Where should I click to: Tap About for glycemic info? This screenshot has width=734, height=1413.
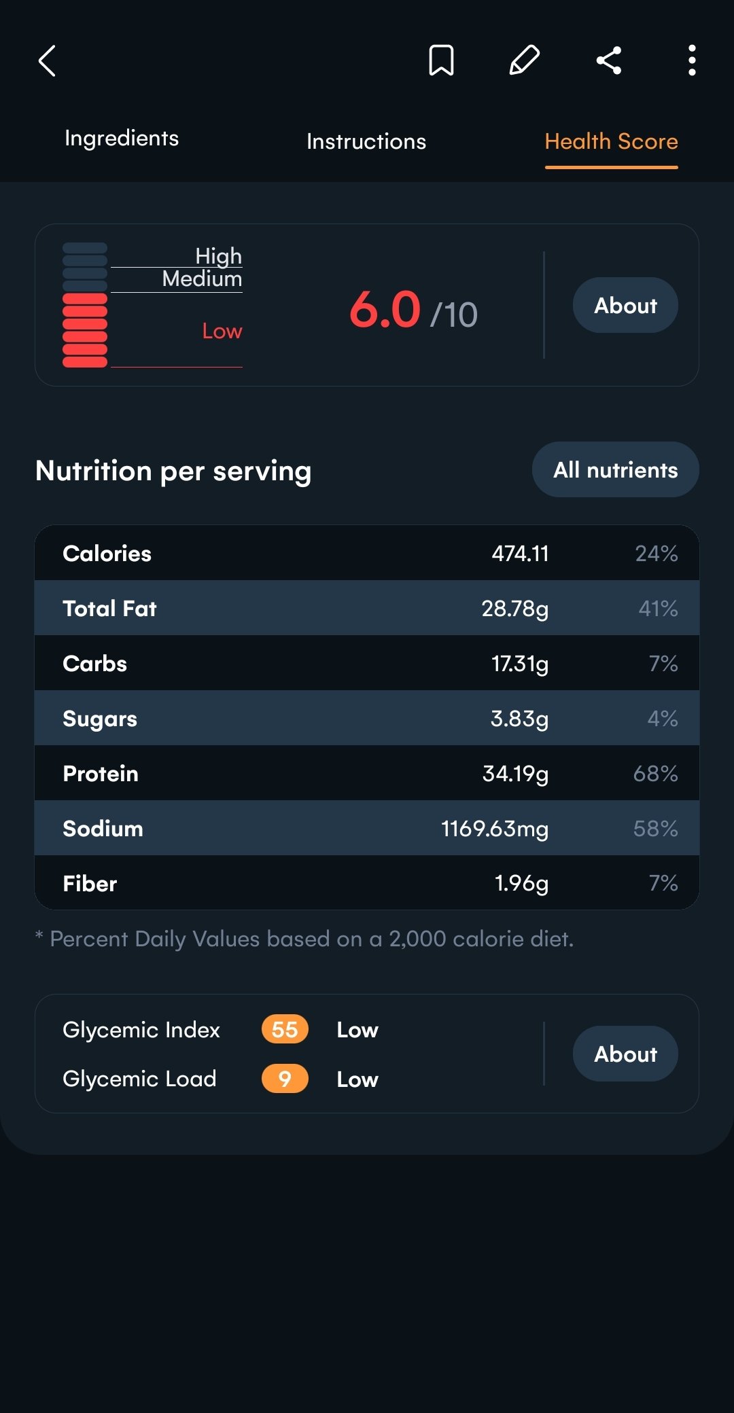tap(625, 1054)
